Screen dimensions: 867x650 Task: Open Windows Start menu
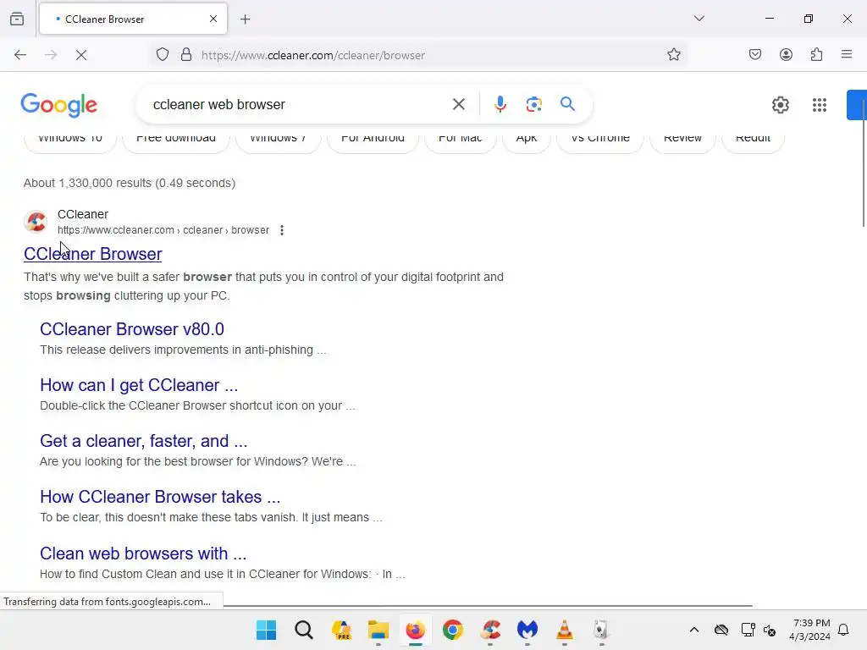pyautogui.click(x=266, y=630)
